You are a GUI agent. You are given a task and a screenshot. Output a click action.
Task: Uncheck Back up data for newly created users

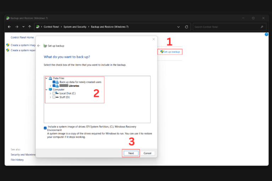54,82
